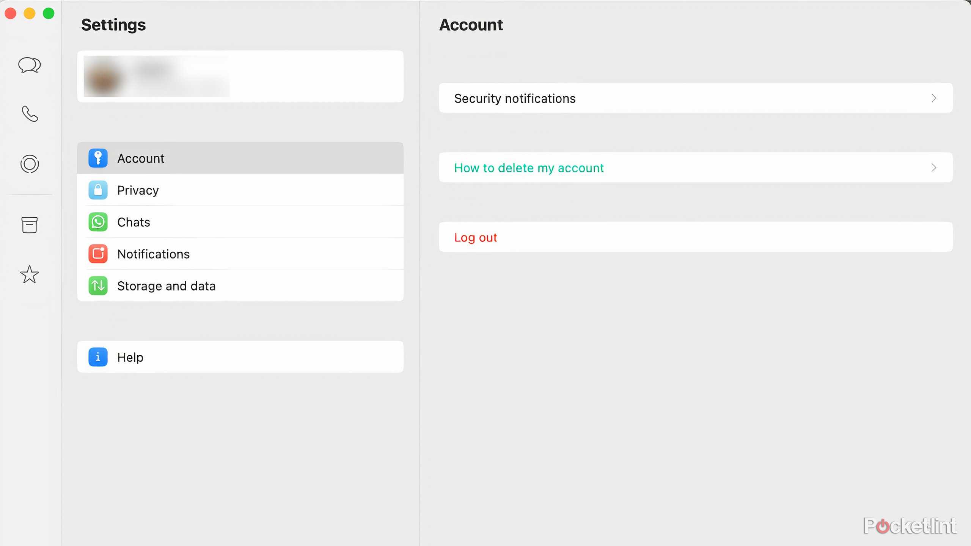This screenshot has width=971, height=546.
Task: Select Account in the settings list
Action: click(x=240, y=158)
